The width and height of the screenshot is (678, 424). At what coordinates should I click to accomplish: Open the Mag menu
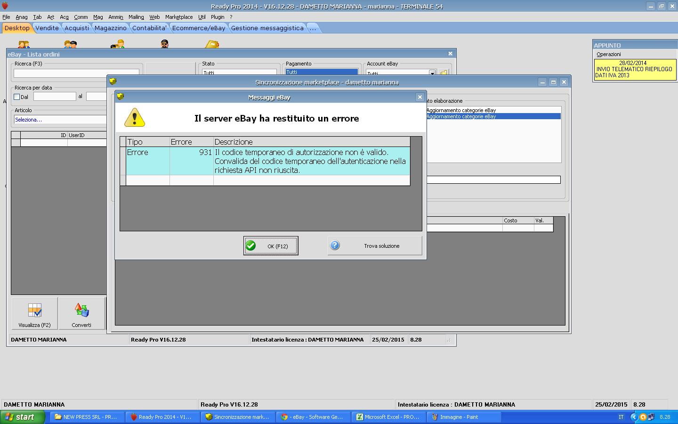(98, 17)
